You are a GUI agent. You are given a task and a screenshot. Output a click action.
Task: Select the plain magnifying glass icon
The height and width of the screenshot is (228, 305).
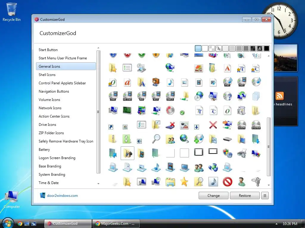(156, 139)
